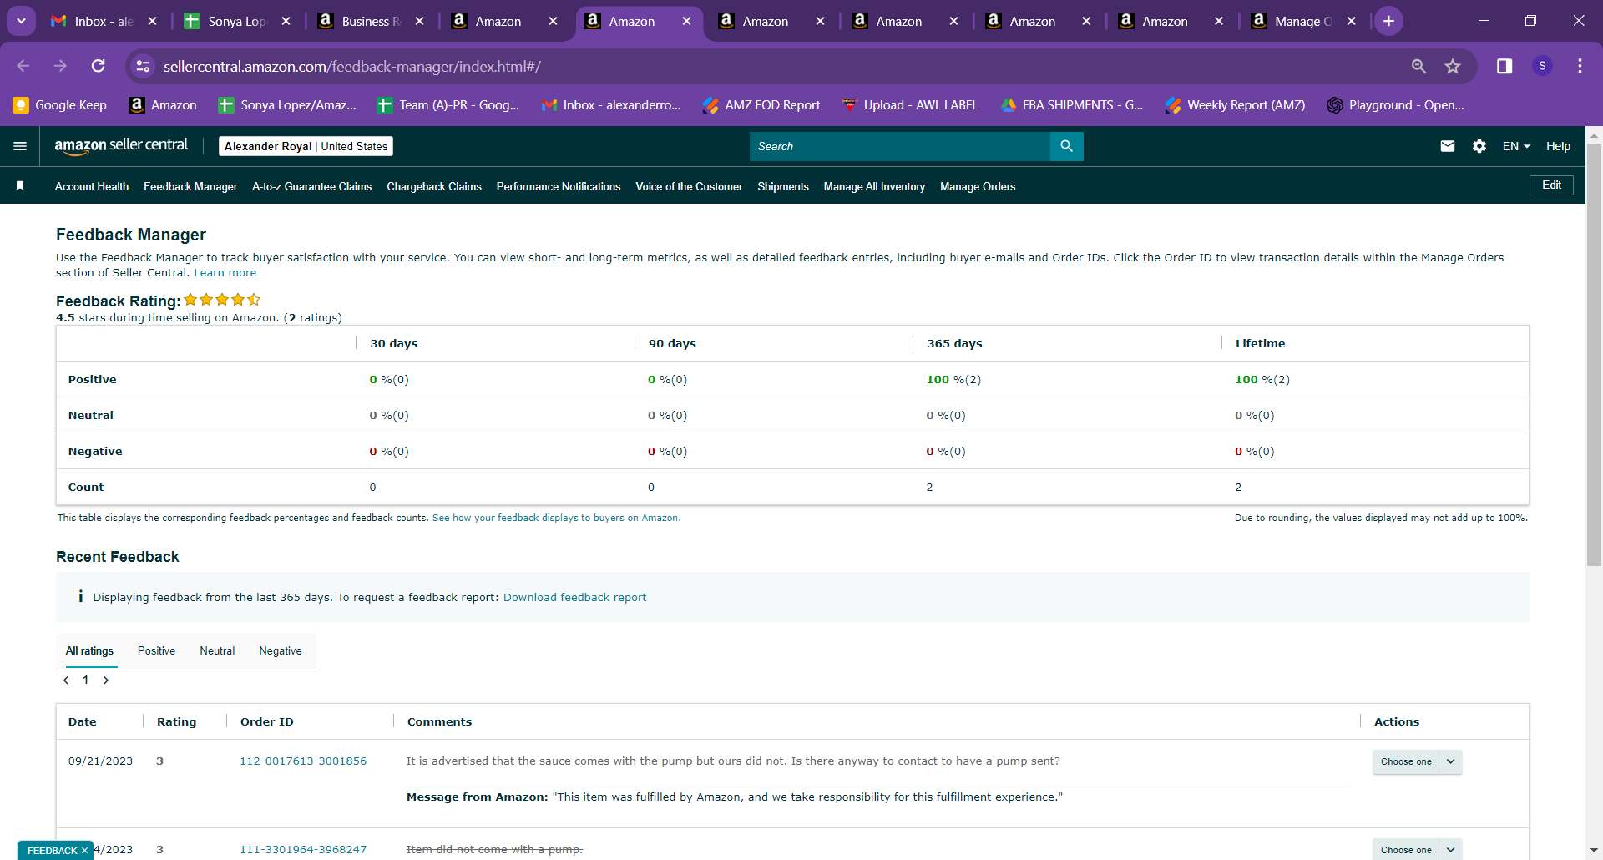Open Account Health in the navigation bar
Viewport: 1603px width, 860px height.
click(x=92, y=186)
